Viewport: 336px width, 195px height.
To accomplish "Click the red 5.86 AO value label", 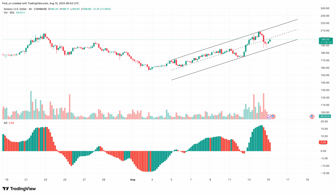I will (323, 142).
